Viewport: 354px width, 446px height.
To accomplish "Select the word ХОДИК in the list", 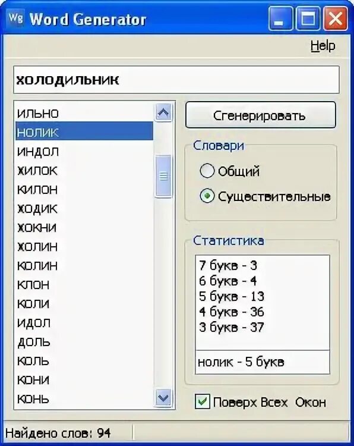I will (x=84, y=209).
